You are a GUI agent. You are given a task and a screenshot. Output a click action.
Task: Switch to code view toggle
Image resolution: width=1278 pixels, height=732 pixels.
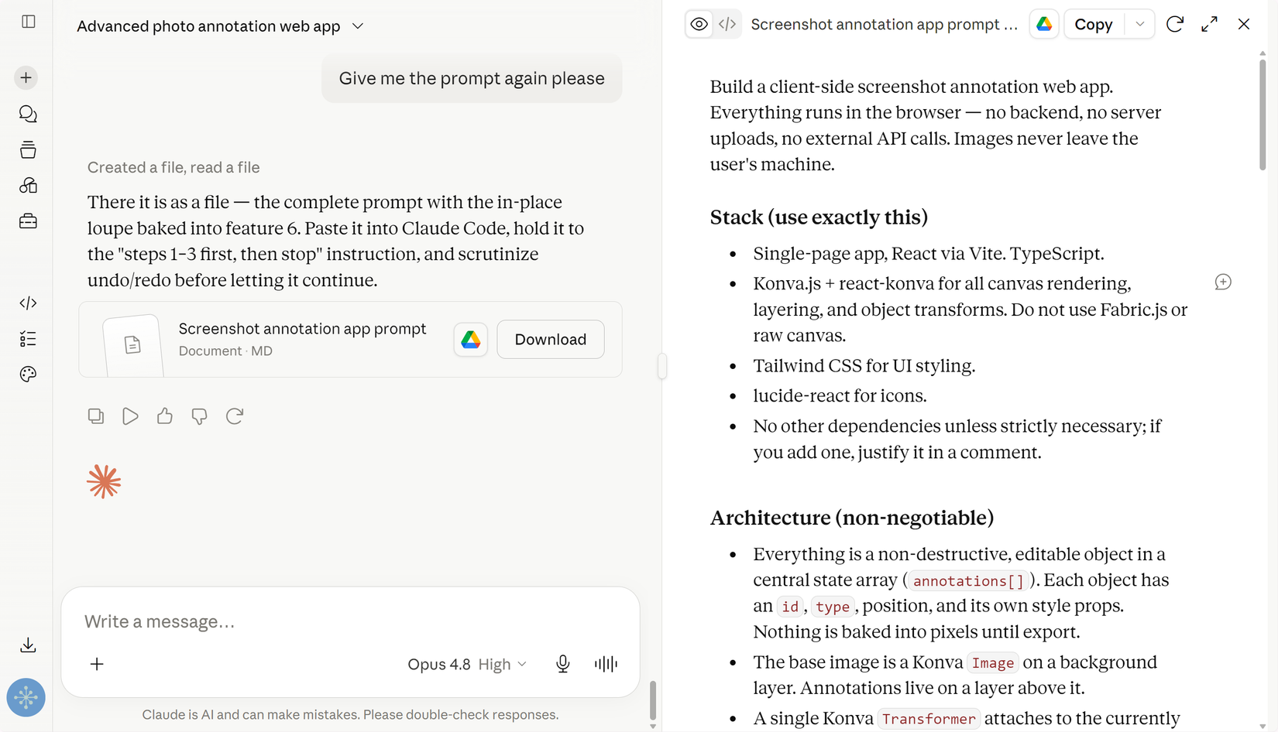[x=727, y=24]
